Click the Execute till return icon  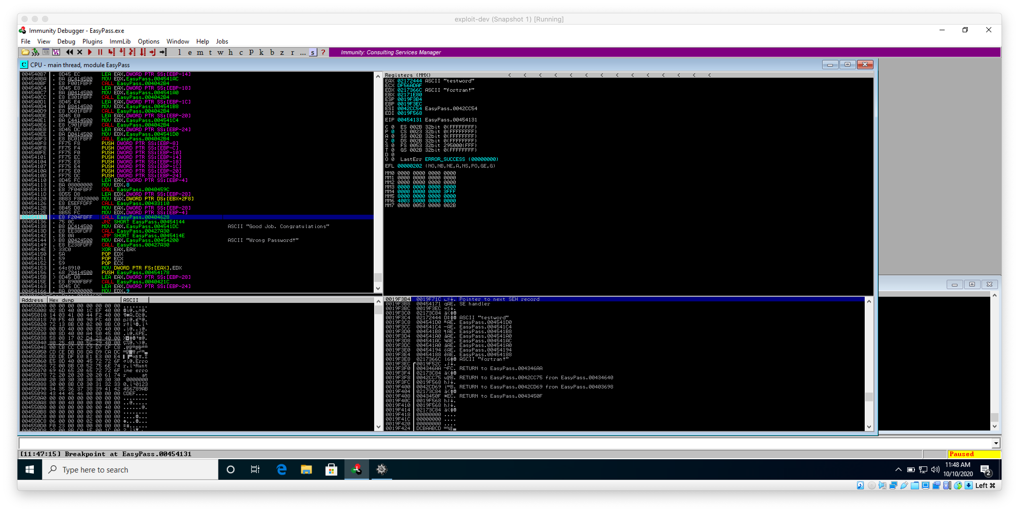pos(153,52)
